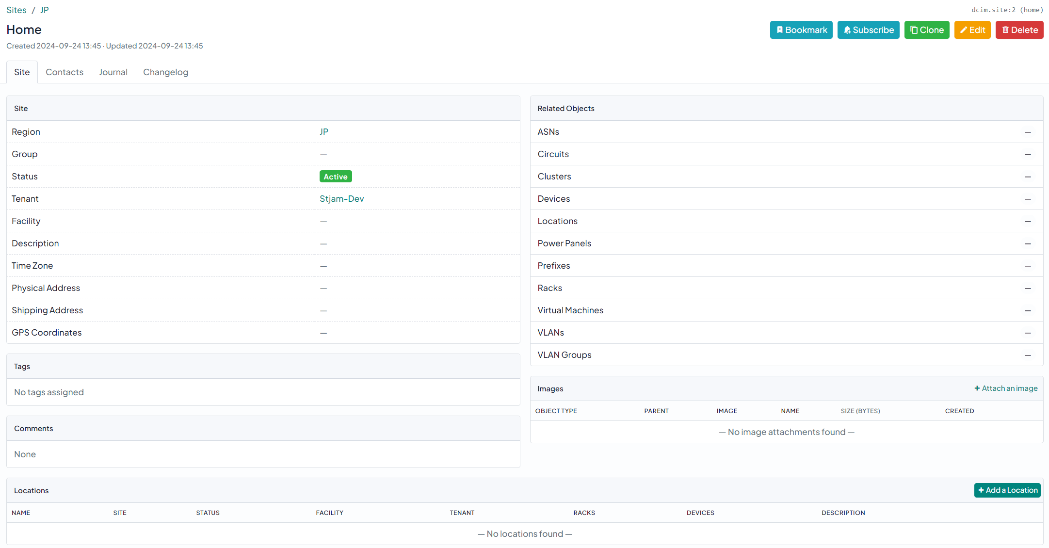The image size is (1049, 548).
Task: Delete the site with trash button
Action: (x=1019, y=30)
